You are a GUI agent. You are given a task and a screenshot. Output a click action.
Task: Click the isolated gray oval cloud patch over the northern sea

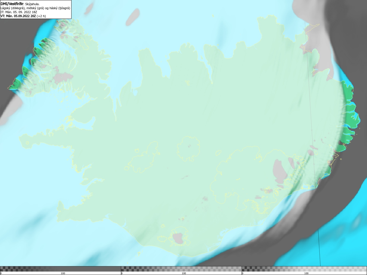(x=132, y=17)
